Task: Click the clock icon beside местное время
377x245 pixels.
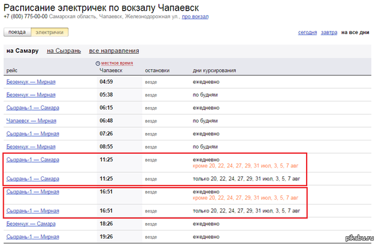Action: [97, 64]
